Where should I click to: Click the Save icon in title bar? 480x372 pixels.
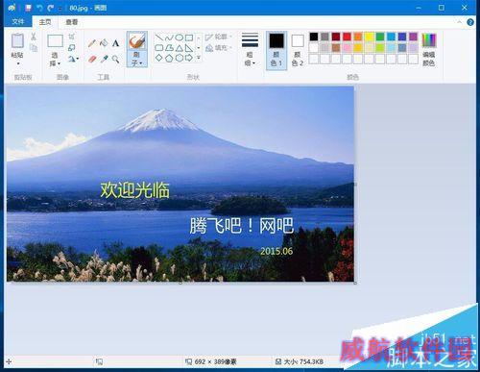pyautogui.click(x=29, y=8)
